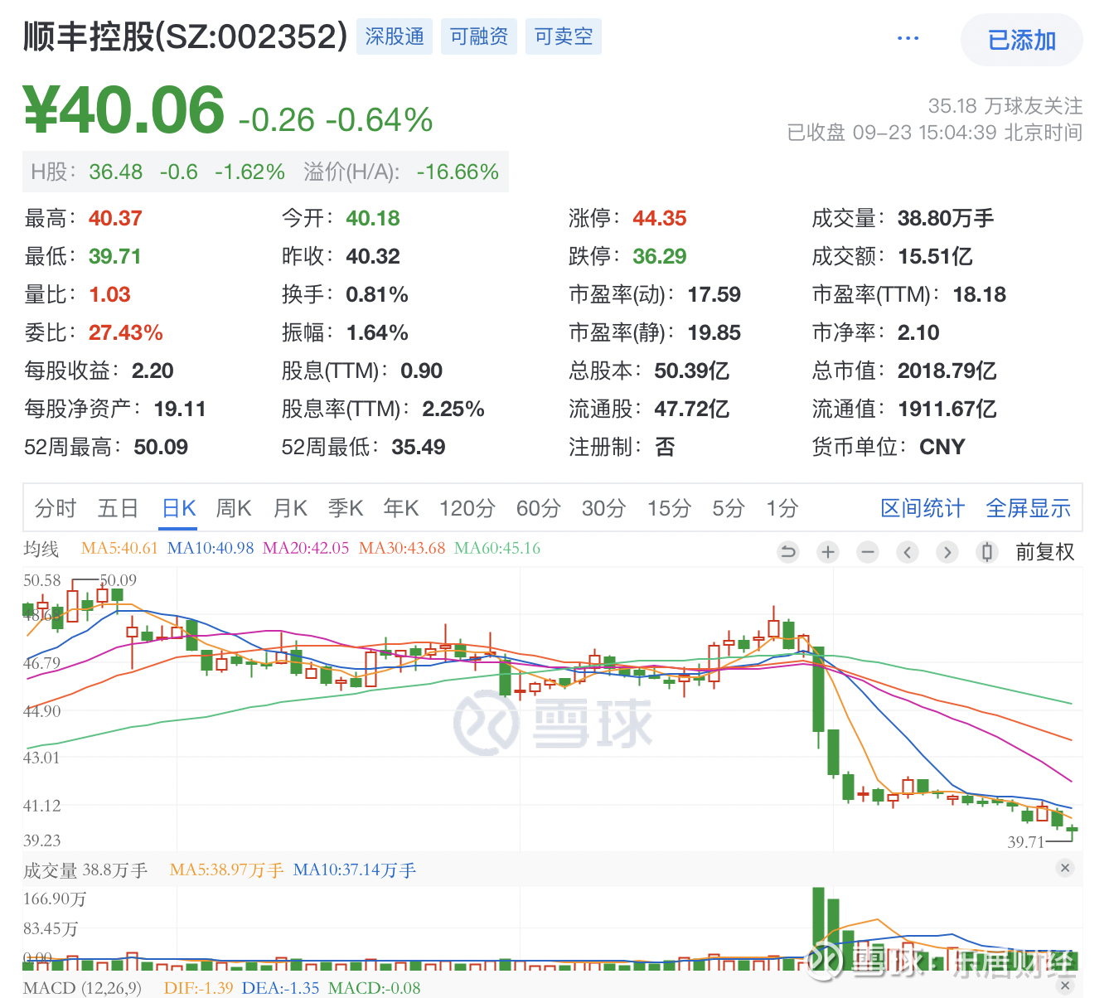Click the 深股通 tag
This screenshot has height=998, width=1109.
(395, 36)
